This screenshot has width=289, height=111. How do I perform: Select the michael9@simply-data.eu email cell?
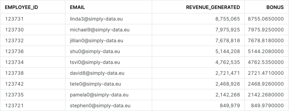(109, 30)
